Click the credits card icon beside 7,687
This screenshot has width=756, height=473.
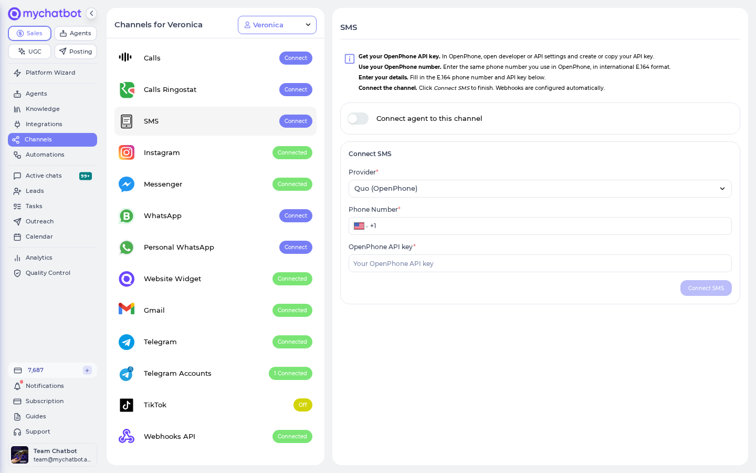18,371
